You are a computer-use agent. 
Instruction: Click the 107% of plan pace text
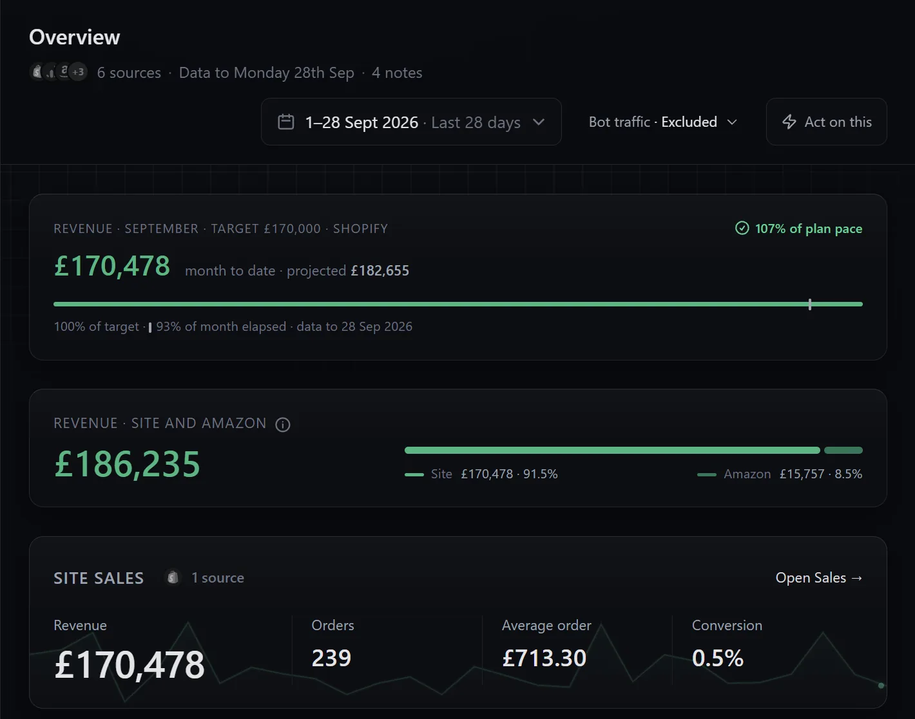(x=809, y=229)
